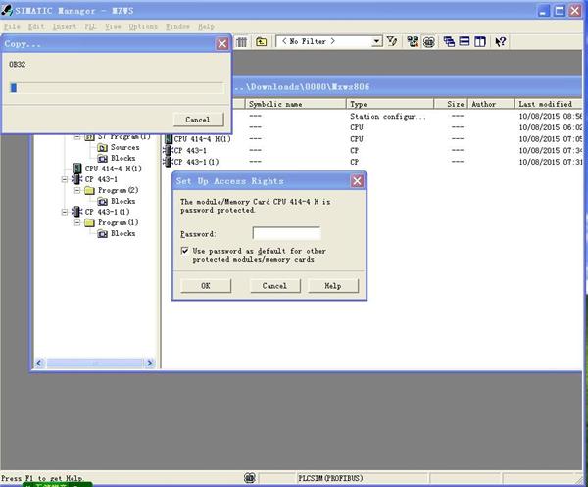Open the Insert menu
Image resolution: width=588 pixels, height=487 pixels.
pyautogui.click(x=65, y=26)
